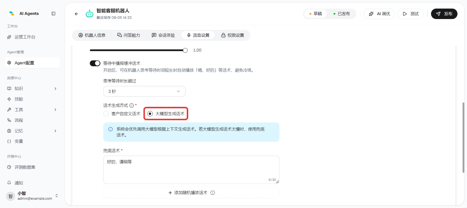The width and height of the screenshot is (467, 208).
Task: Click the 1.00 slider value
Action: point(197,50)
